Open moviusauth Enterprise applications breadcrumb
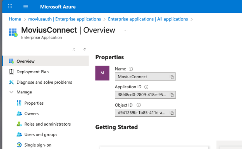The height and width of the screenshot is (149, 242). 64,19
